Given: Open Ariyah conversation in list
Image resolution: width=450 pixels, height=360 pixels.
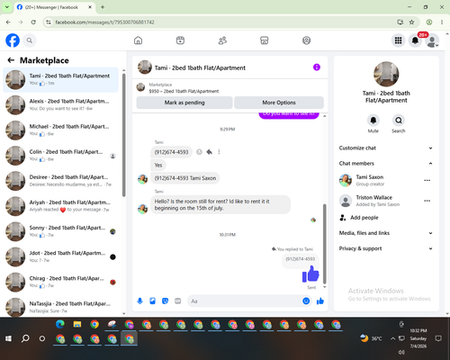Looking at the screenshot, I should point(60,206).
